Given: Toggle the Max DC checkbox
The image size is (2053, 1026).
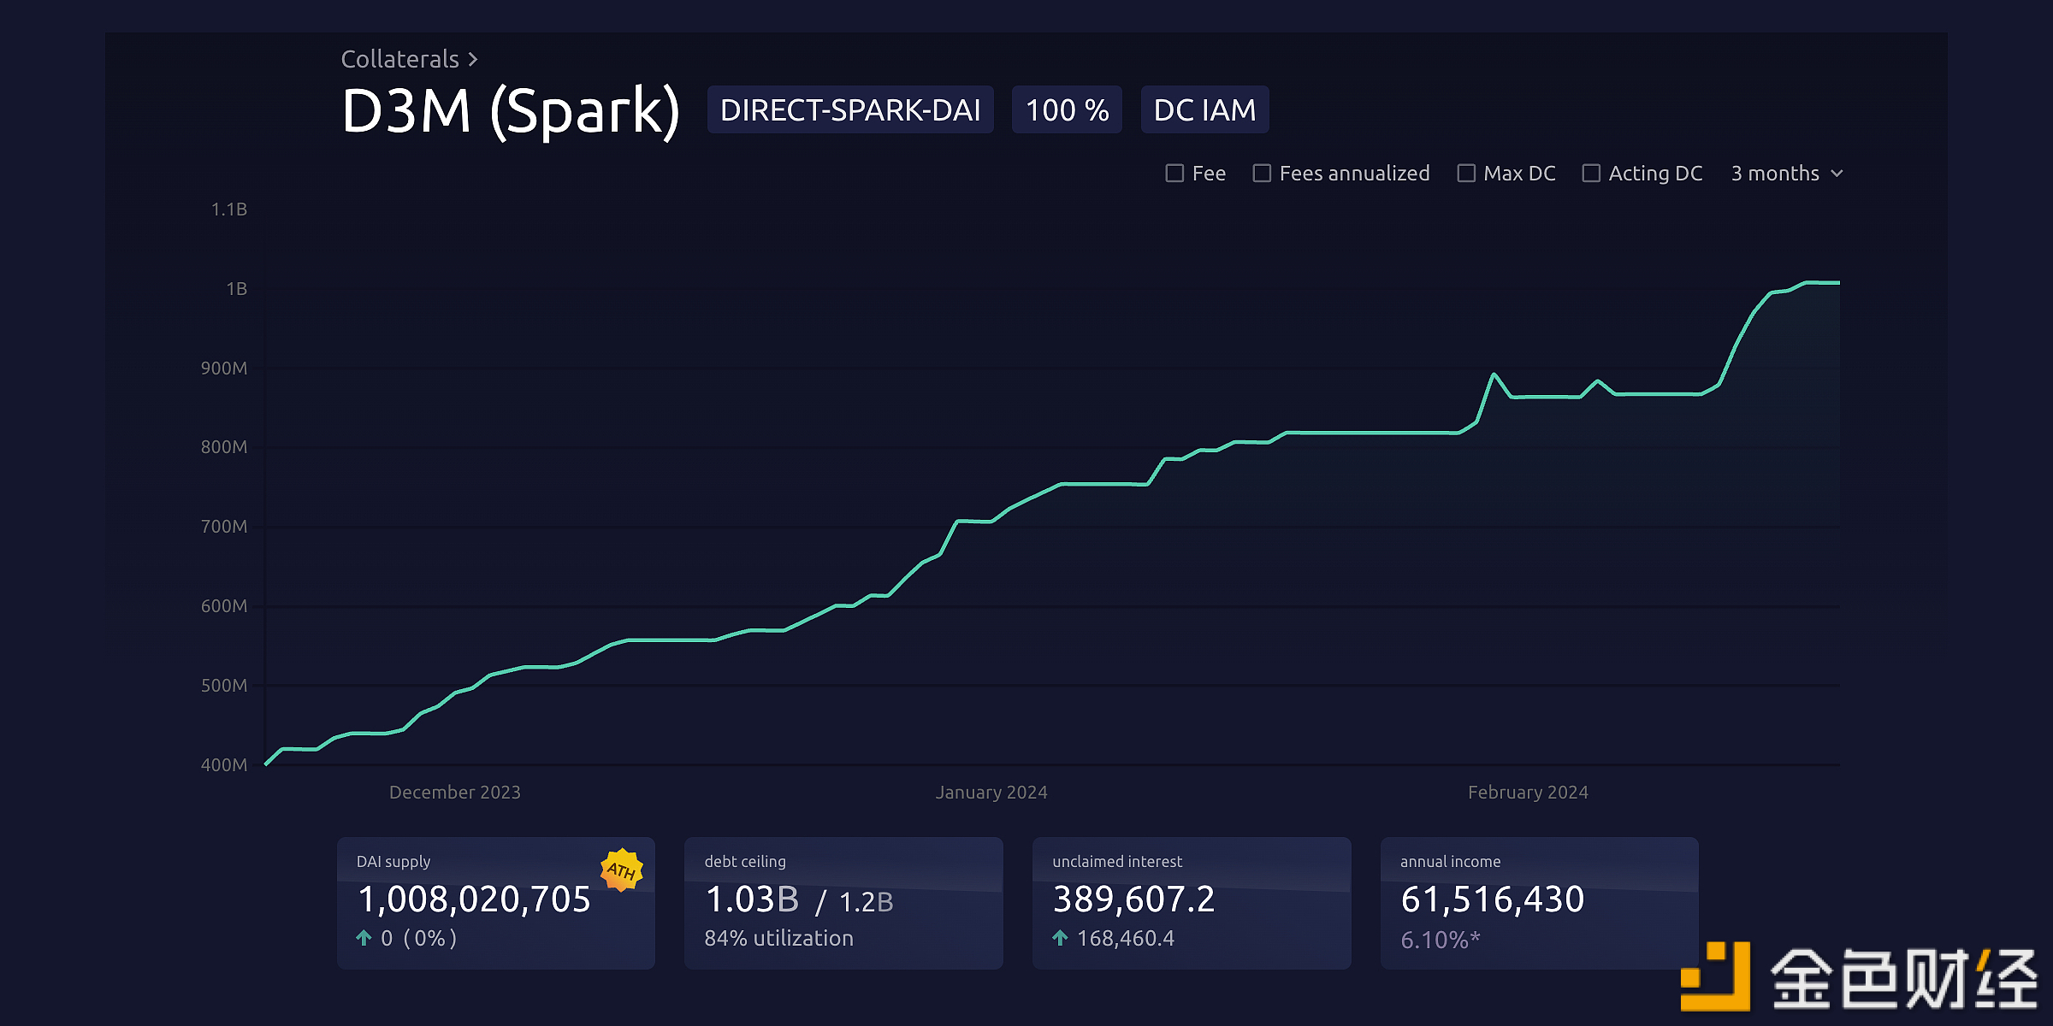Looking at the screenshot, I should [x=1466, y=174].
